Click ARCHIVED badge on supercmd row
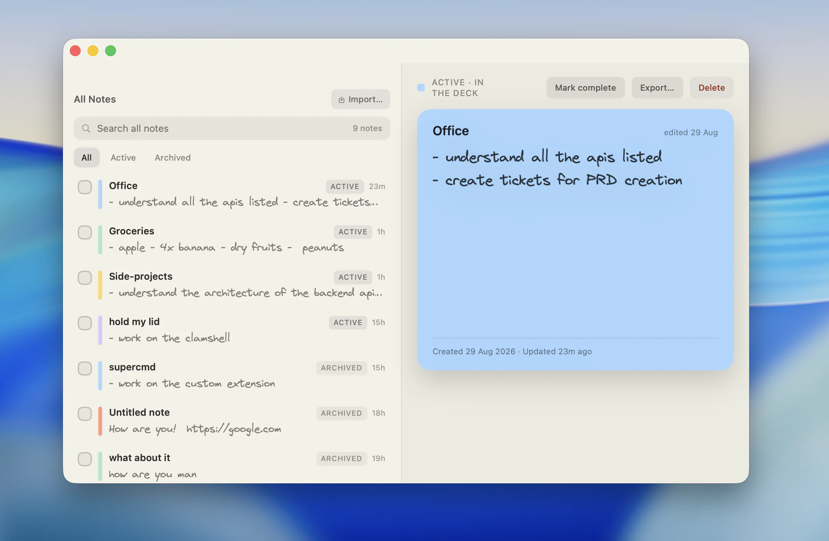 [341, 368]
